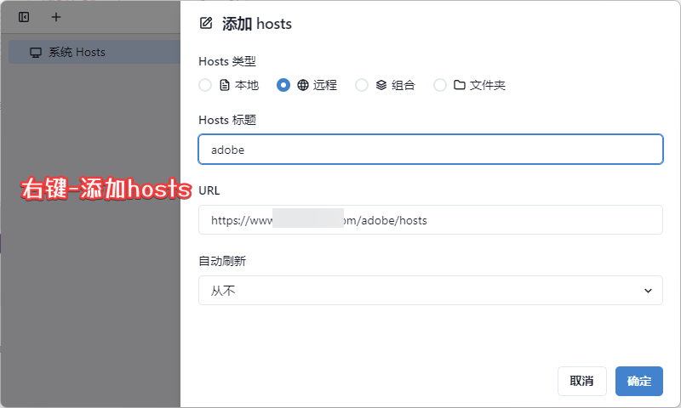Click the URL label text
The width and height of the screenshot is (681, 408).
pos(209,190)
